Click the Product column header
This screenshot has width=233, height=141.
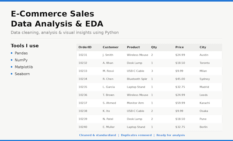(133, 47)
